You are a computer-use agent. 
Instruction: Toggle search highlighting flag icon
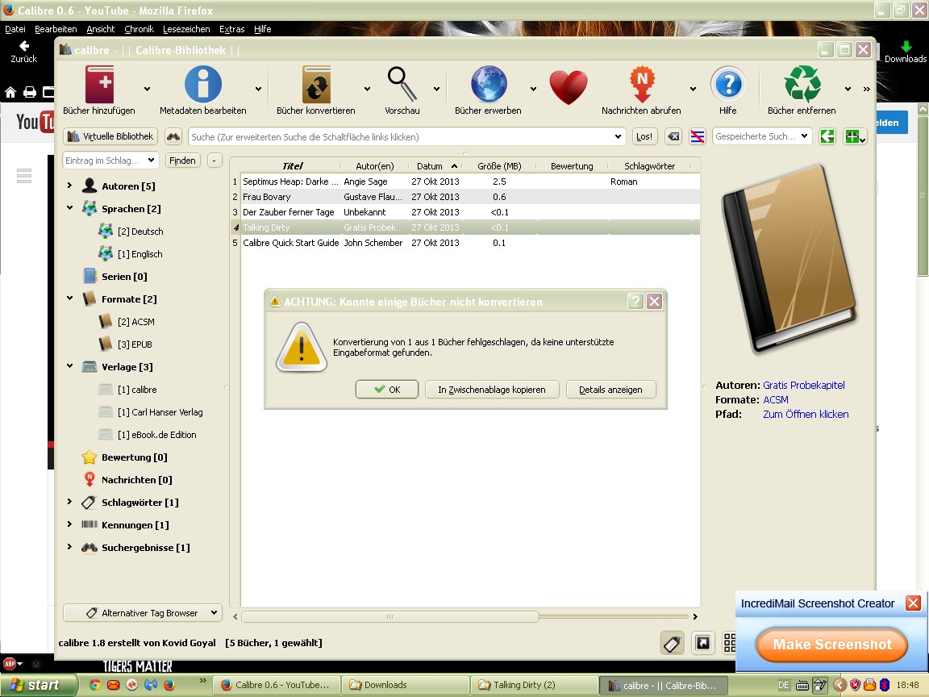point(698,136)
